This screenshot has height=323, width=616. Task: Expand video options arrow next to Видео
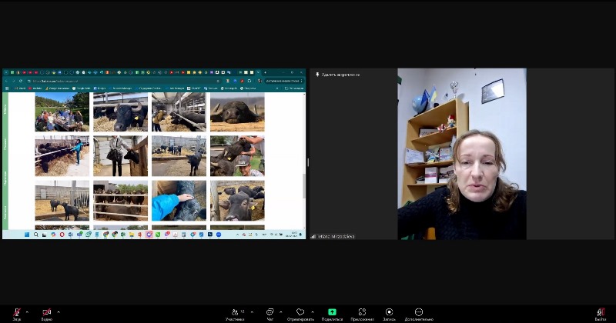pos(59,312)
